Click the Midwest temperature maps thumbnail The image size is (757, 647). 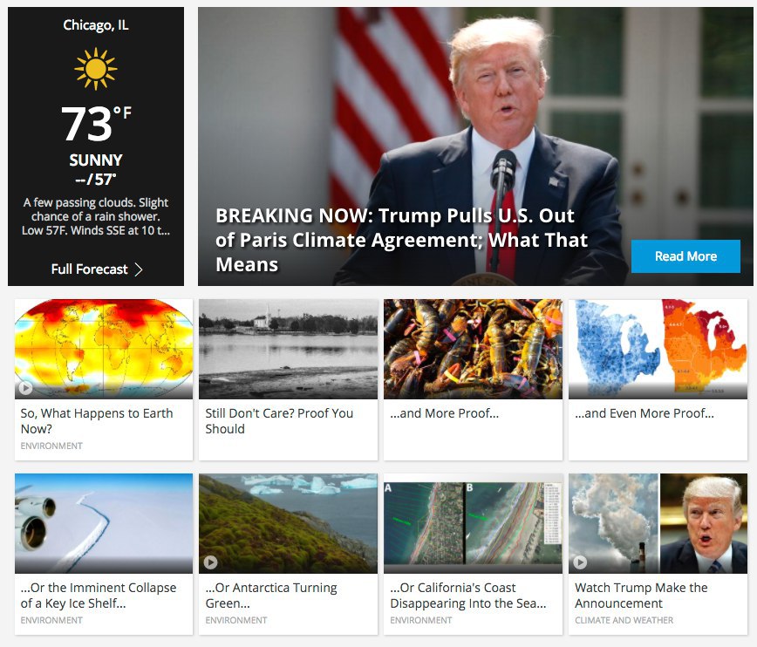(658, 349)
